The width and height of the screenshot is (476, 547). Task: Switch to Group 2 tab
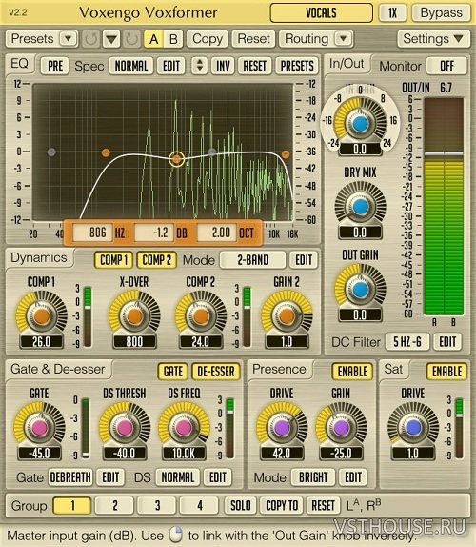click(x=115, y=505)
